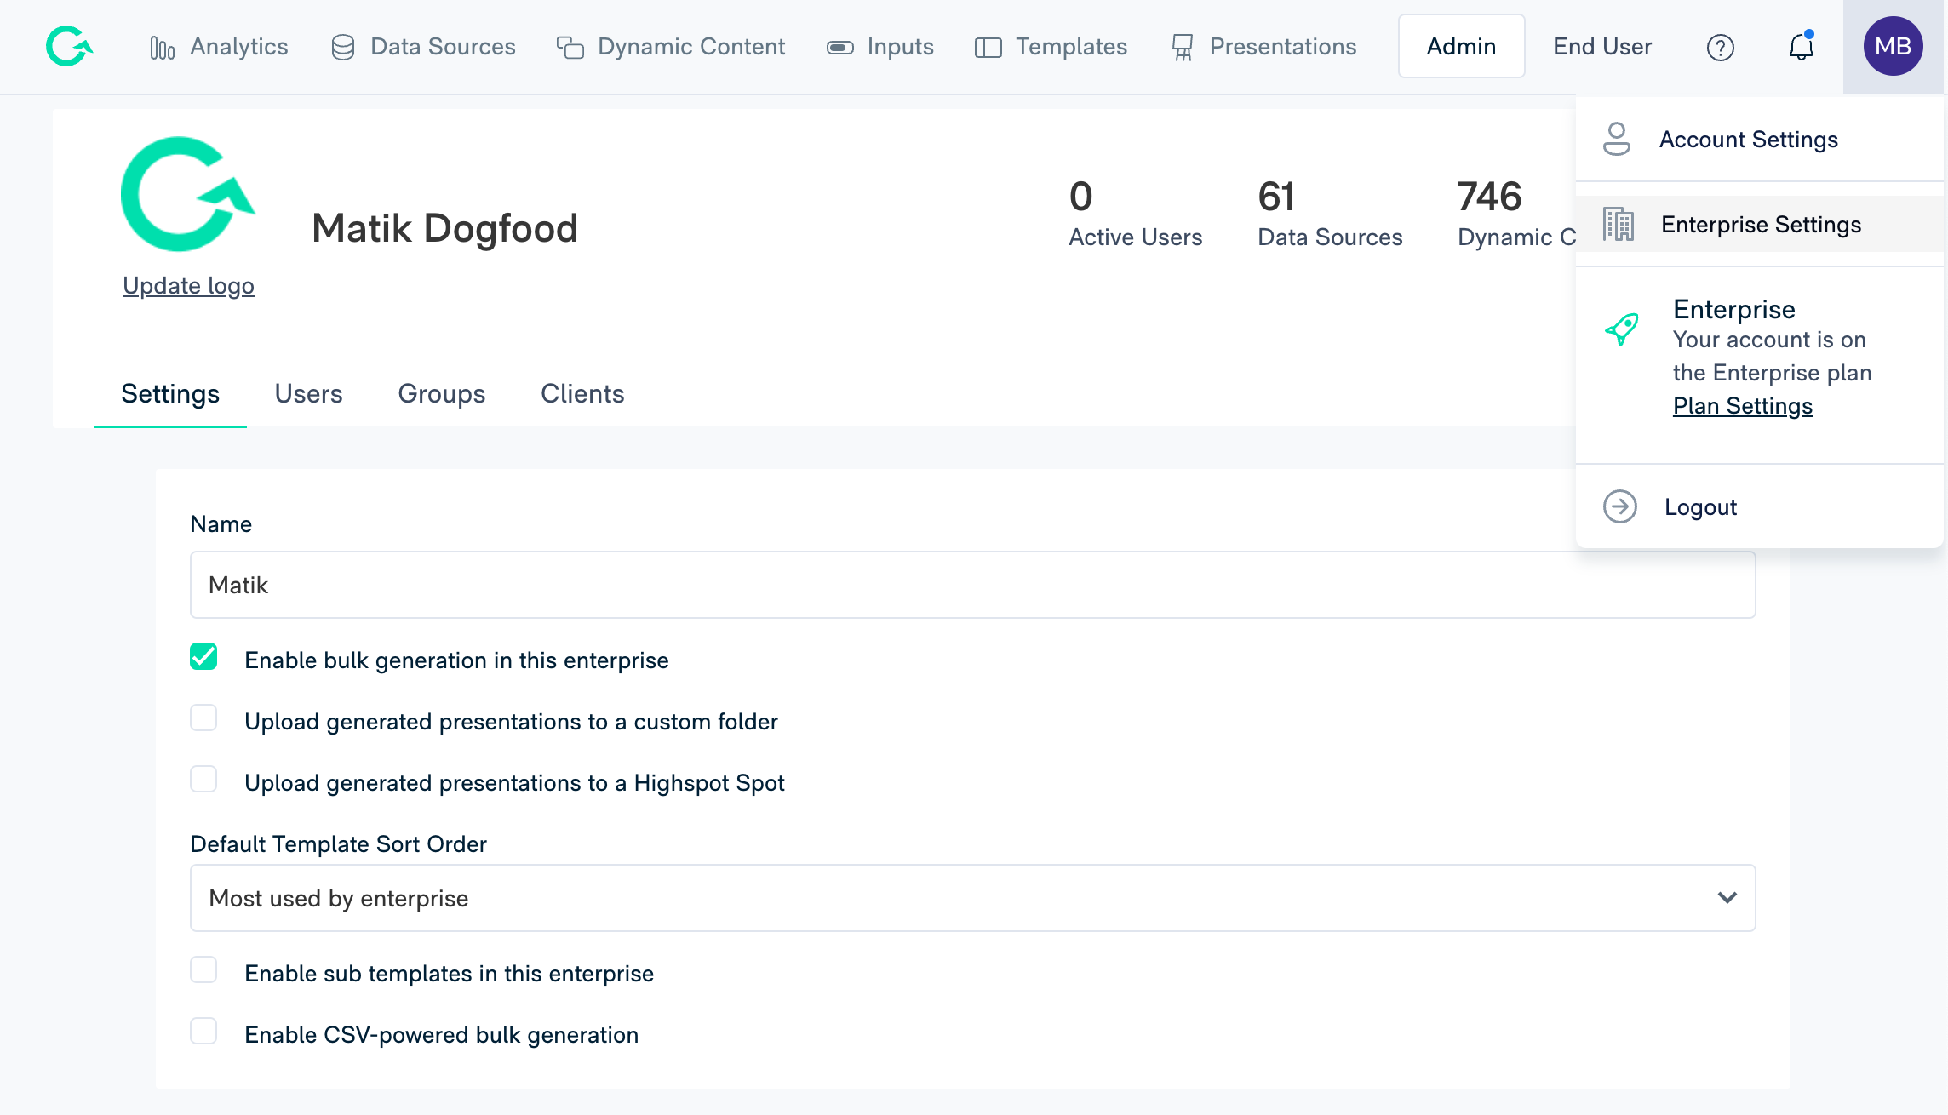
Task: Enable Upload generated presentations to custom folder
Action: point(204,721)
